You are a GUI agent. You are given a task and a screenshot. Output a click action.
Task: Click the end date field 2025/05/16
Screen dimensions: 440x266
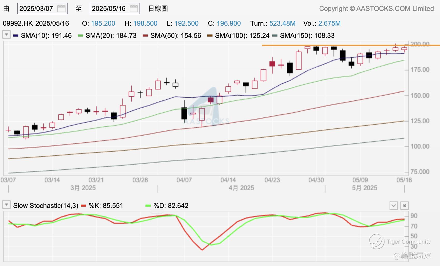coord(115,9)
